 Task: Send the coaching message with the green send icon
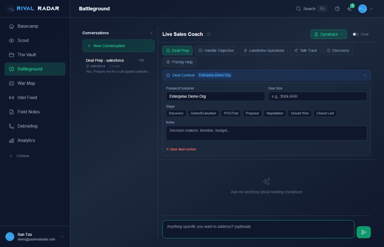[364, 232]
